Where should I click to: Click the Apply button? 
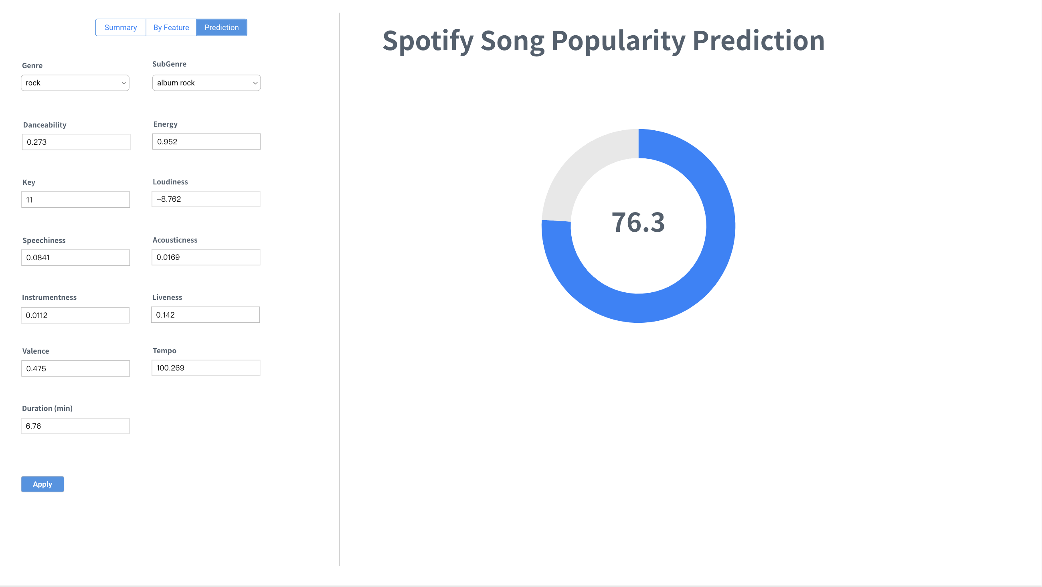(42, 484)
